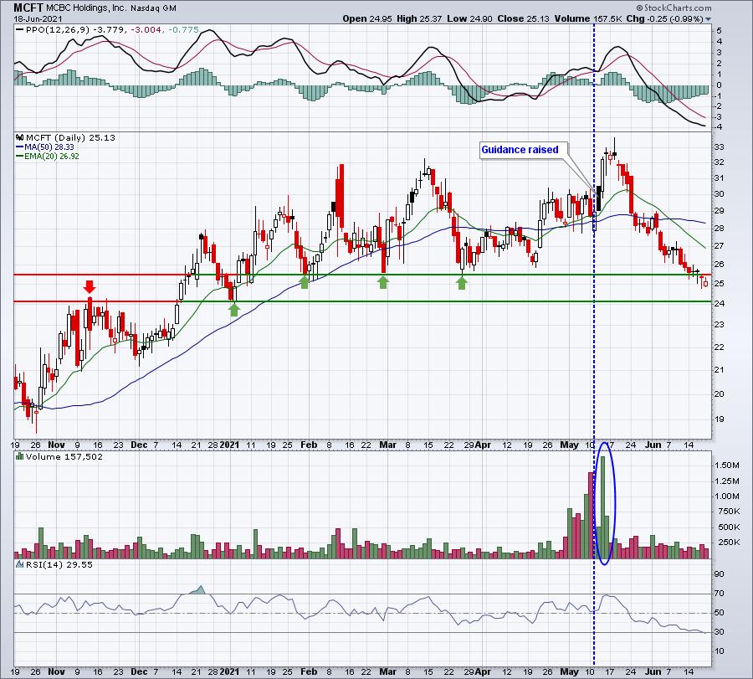Click the RSI(14) 29.55 legend label
753x679 pixels.
59,564
